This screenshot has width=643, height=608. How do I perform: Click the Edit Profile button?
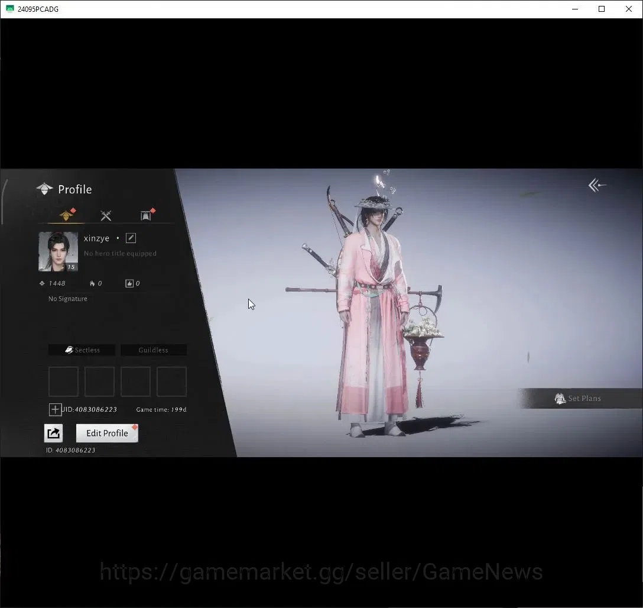coord(107,434)
